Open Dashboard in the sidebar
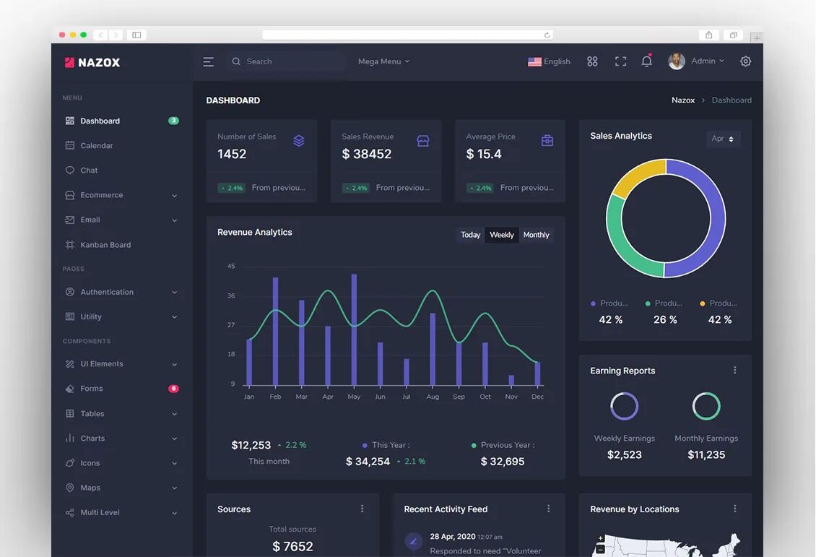Screen dimensions: 816x557 click(121, 121)
